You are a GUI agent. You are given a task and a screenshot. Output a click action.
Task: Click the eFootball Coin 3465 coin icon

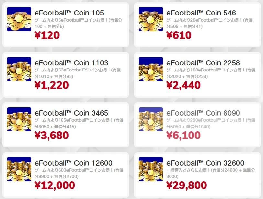click(x=19, y=119)
